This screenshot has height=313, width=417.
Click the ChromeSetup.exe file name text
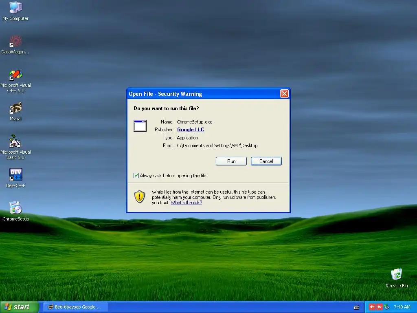point(194,122)
